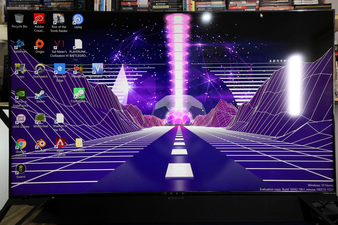The height and width of the screenshot is (225, 338).
Task: Click the GeForce Experience icon
Action: click(21, 94)
